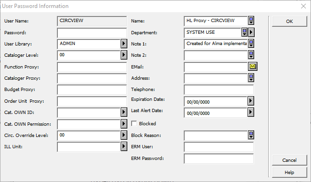Select the User Library field showing ADMIN
This screenshot has width=311, height=182.
(89, 44)
